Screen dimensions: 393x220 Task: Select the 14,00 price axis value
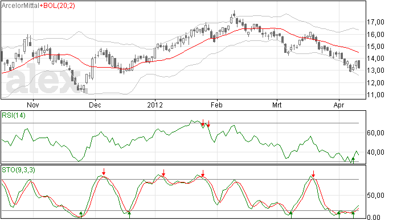tap(375, 59)
